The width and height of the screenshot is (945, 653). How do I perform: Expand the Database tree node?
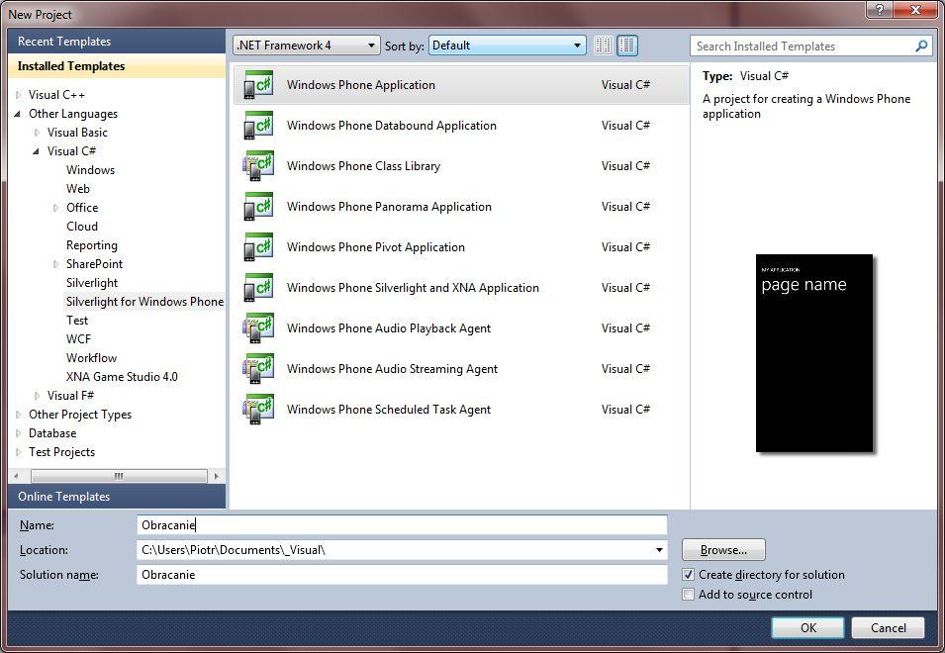[x=18, y=433]
